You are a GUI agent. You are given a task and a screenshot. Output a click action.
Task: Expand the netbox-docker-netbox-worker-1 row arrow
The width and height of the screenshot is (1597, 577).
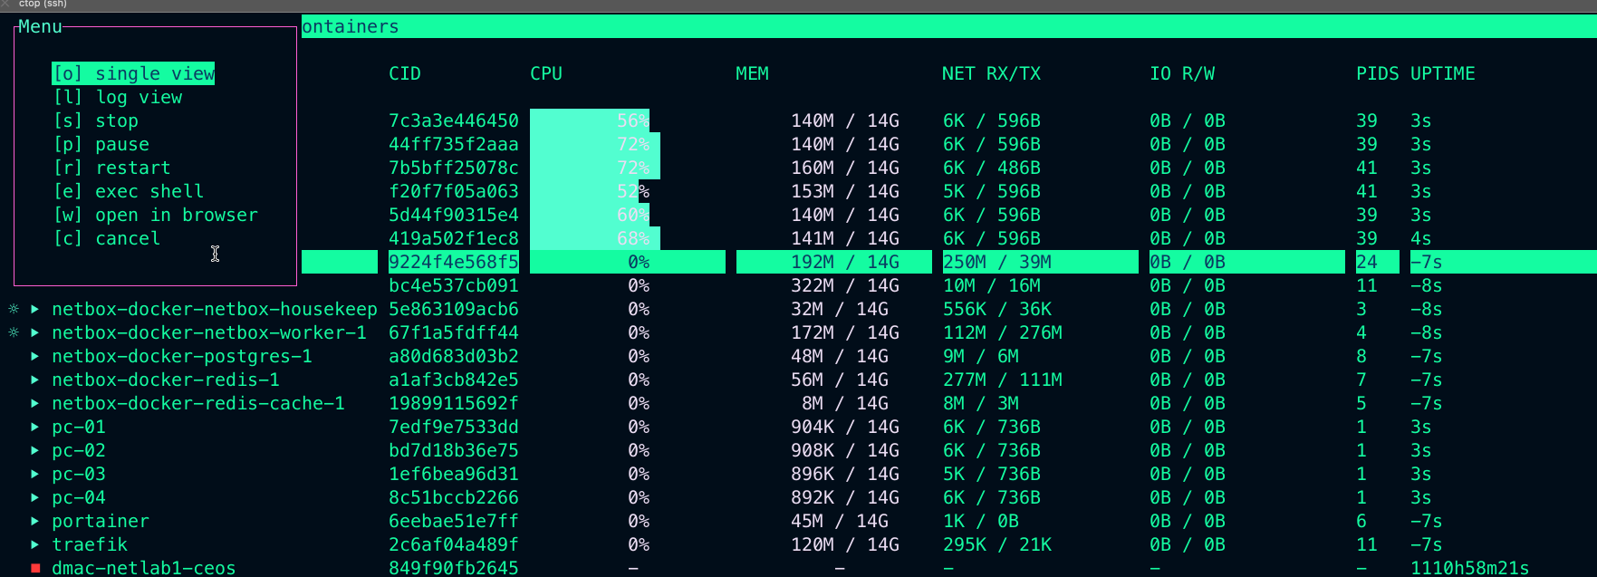(x=34, y=332)
